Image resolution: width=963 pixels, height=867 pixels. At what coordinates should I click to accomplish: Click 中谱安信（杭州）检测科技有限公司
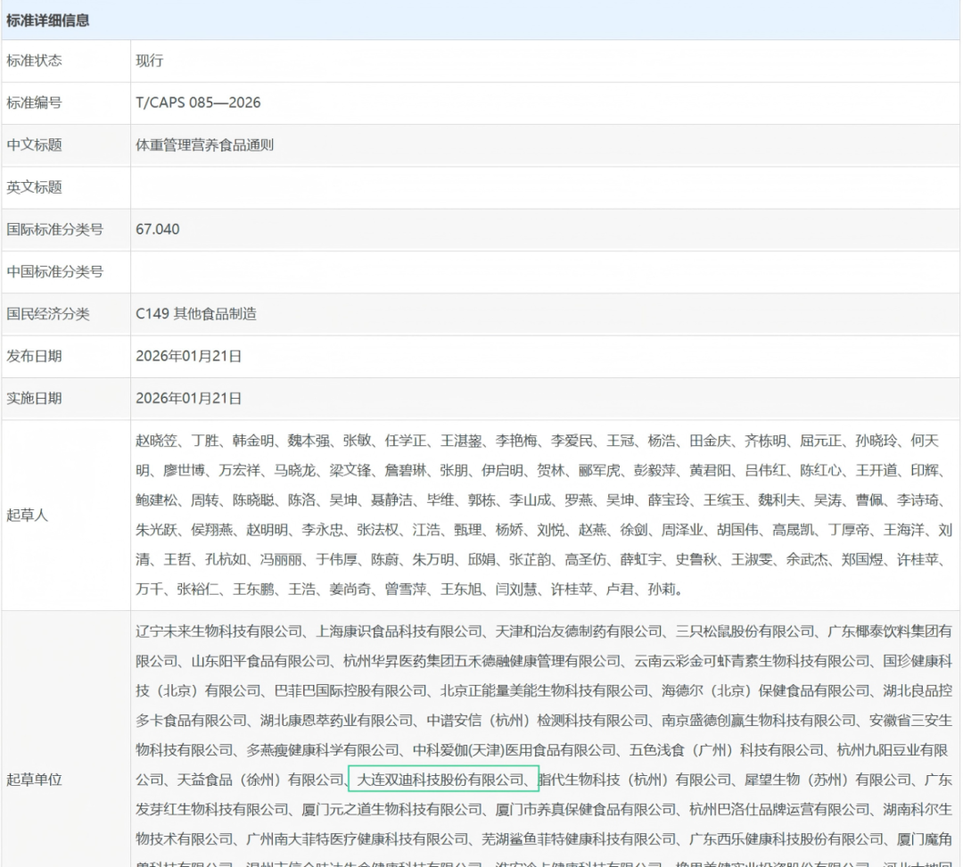click(538, 720)
